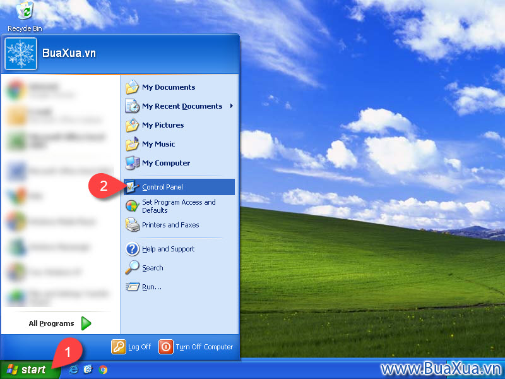Select the My Computer menu label

(x=166, y=163)
